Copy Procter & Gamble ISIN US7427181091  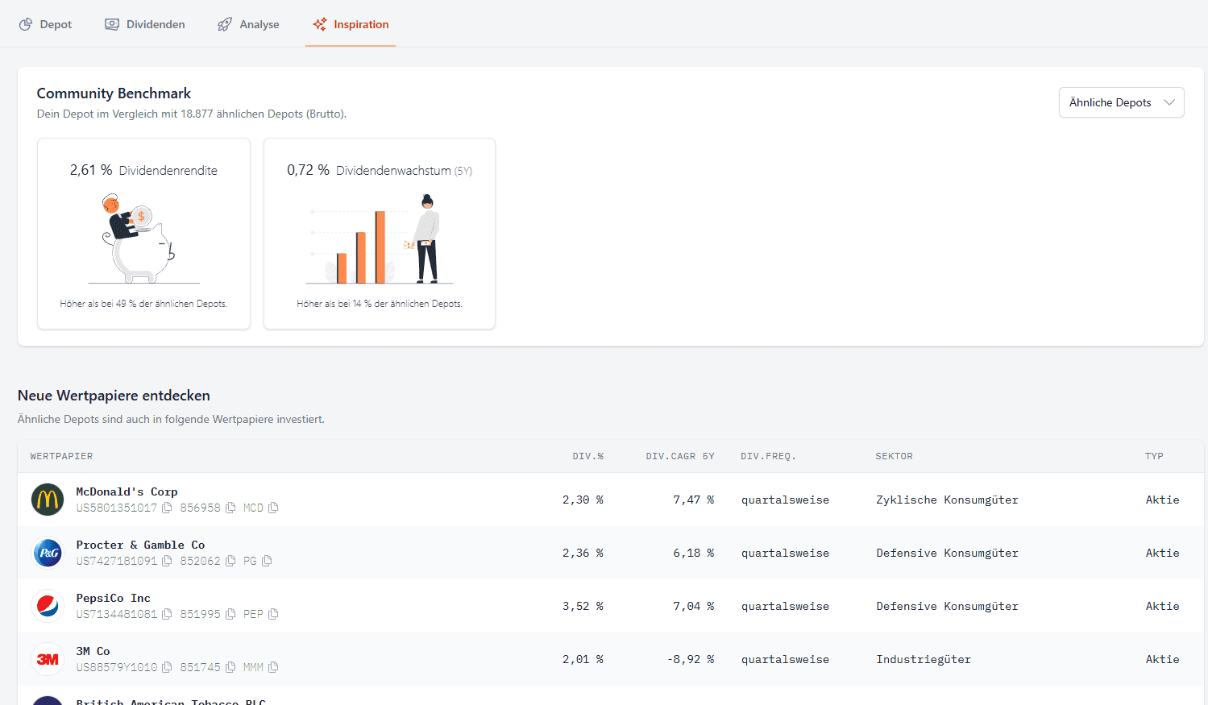[x=167, y=561]
